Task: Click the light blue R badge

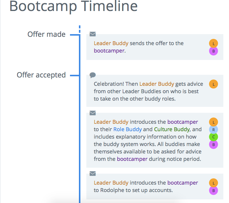Action: (x=214, y=129)
